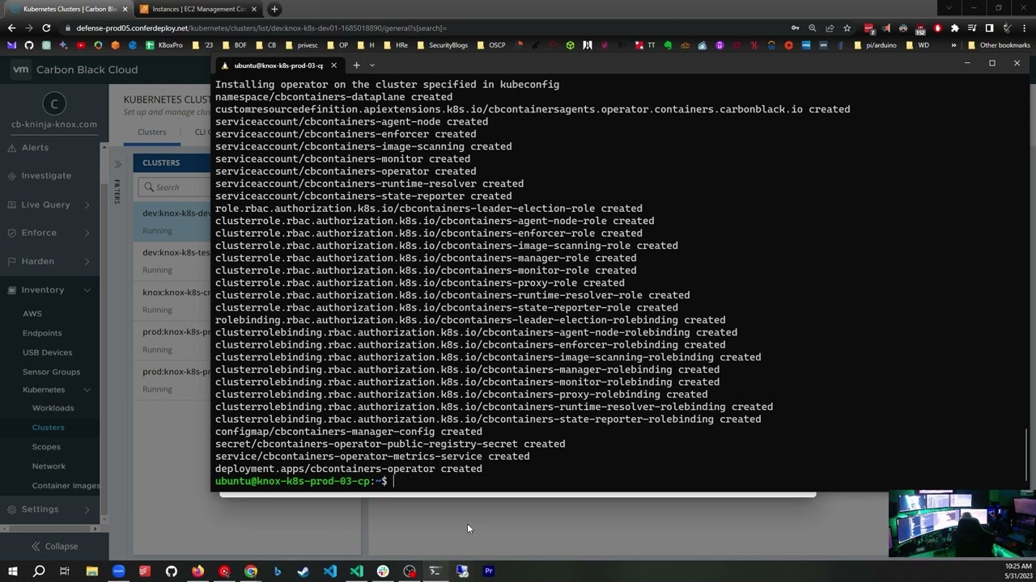Open the terminal tab dropdown arrow
The image size is (1036, 582).
[372, 65]
